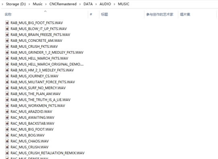Select file name RAB_MUS_MILITANT_FORCE_FKTS.WAV
Image resolution: width=218 pixels, height=159 pixels.
pyautogui.click(x=43, y=82)
